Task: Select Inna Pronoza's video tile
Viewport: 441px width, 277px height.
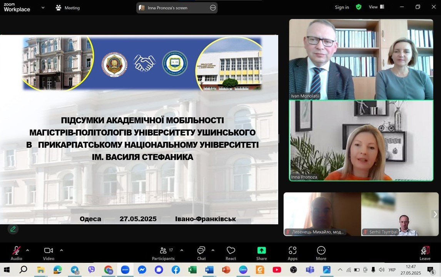Action: click(x=361, y=140)
